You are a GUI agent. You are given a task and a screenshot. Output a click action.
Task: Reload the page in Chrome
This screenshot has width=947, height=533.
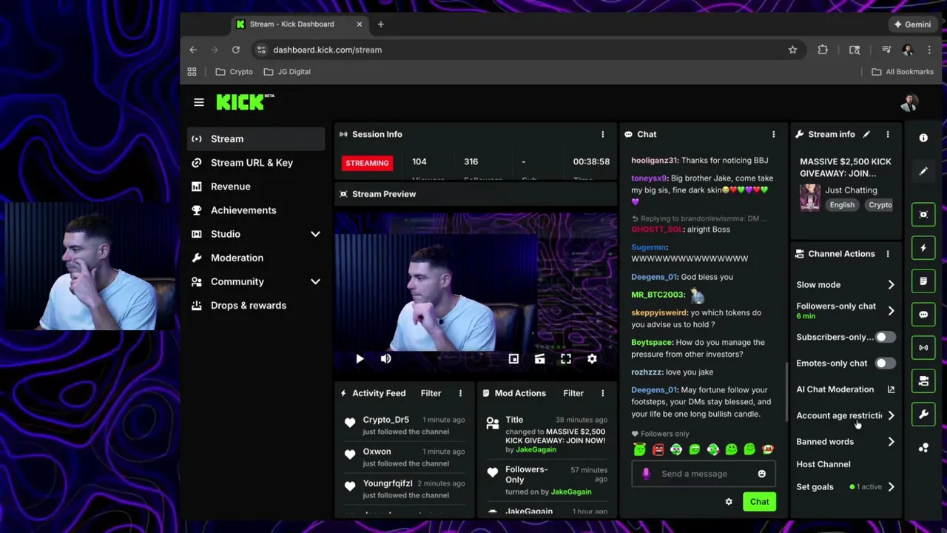(x=235, y=50)
